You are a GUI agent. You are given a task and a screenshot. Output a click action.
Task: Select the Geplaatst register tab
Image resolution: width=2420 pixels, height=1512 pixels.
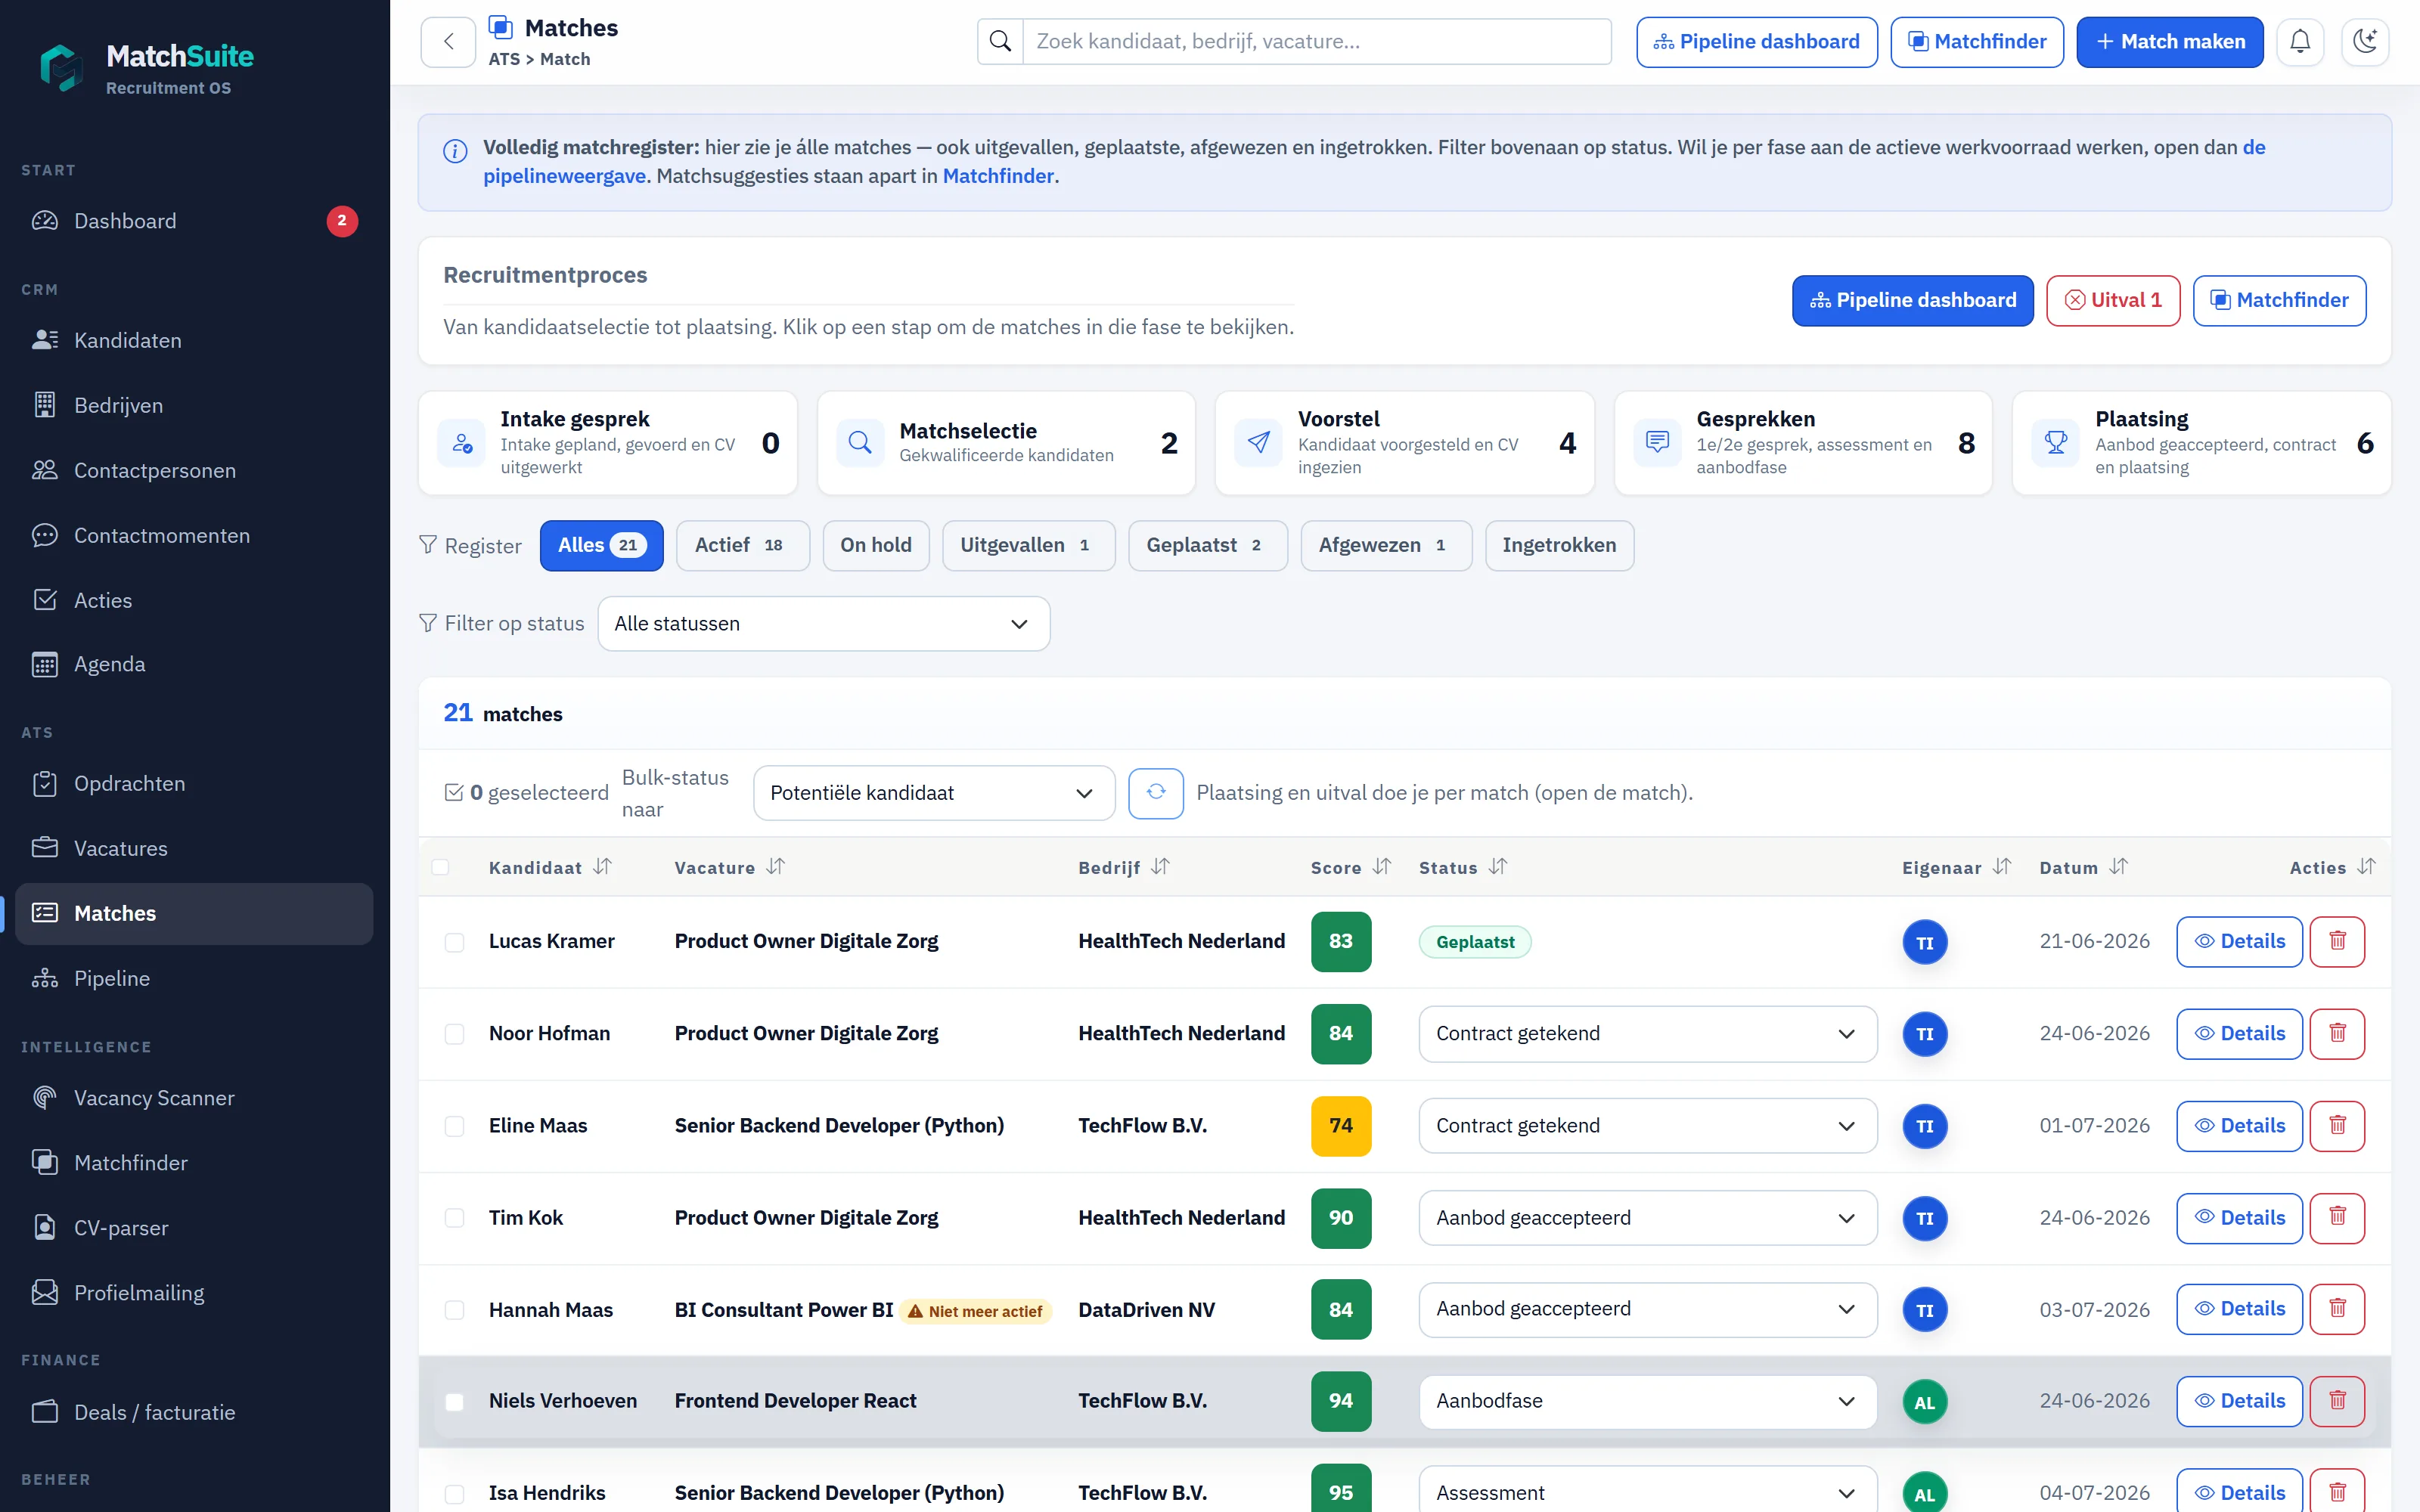tap(1207, 546)
